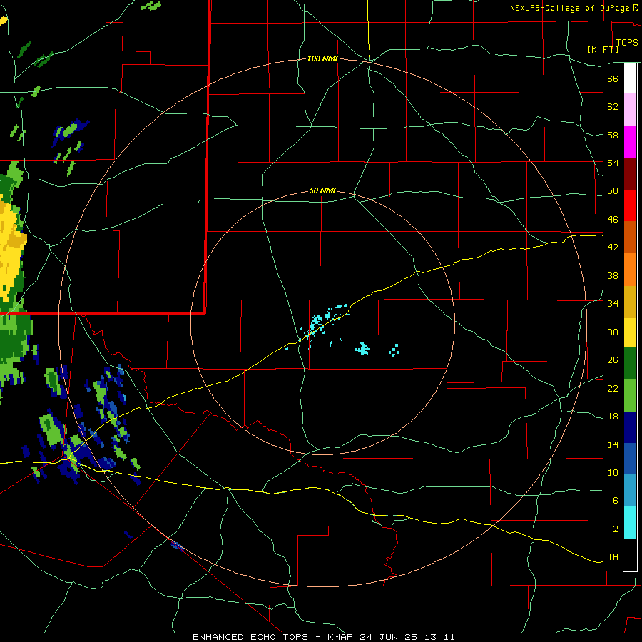Select the bright red legend swatch
The height and width of the screenshot is (642, 642).
(630, 205)
